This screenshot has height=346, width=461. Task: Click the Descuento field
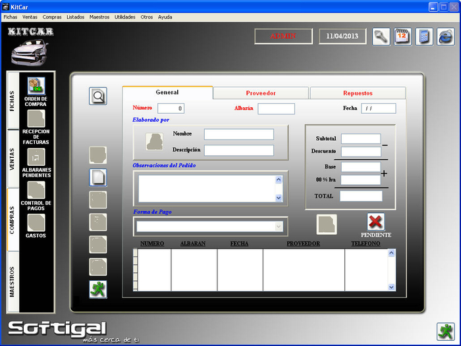(361, 151)
